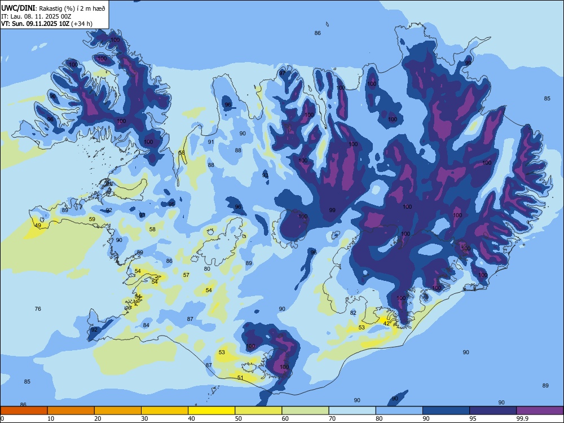The width and height of the screenshot is (564, 423).
Task: Click the bright yellow 40–50 legend swatch
Action: (x=211, y=411)
